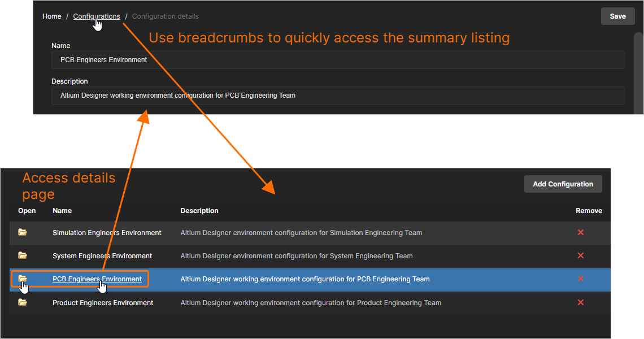Go to Home breadcrumb
The height and width of the screenshot is (339, 644).
[x=52, y=16]
